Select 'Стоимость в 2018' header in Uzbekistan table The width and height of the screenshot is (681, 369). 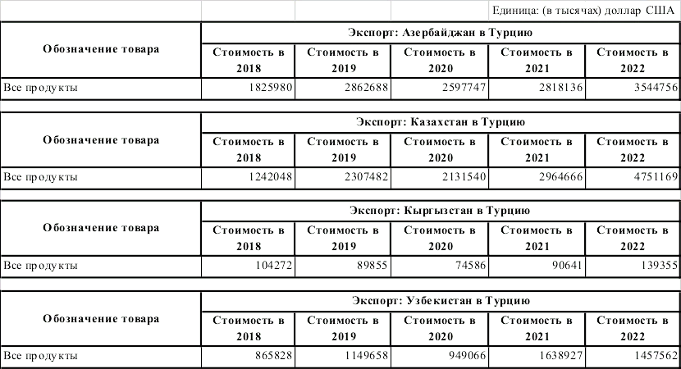pyautogui.click(x=248, y=328)
